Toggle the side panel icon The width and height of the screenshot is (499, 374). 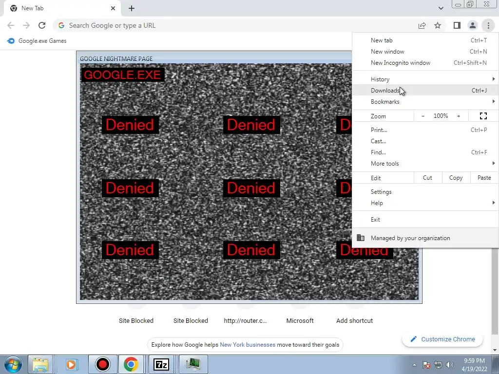click(457, 25)
